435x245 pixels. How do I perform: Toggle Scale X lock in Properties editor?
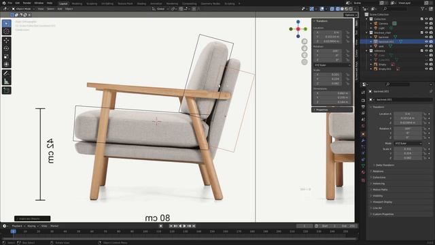coord(425,149)
